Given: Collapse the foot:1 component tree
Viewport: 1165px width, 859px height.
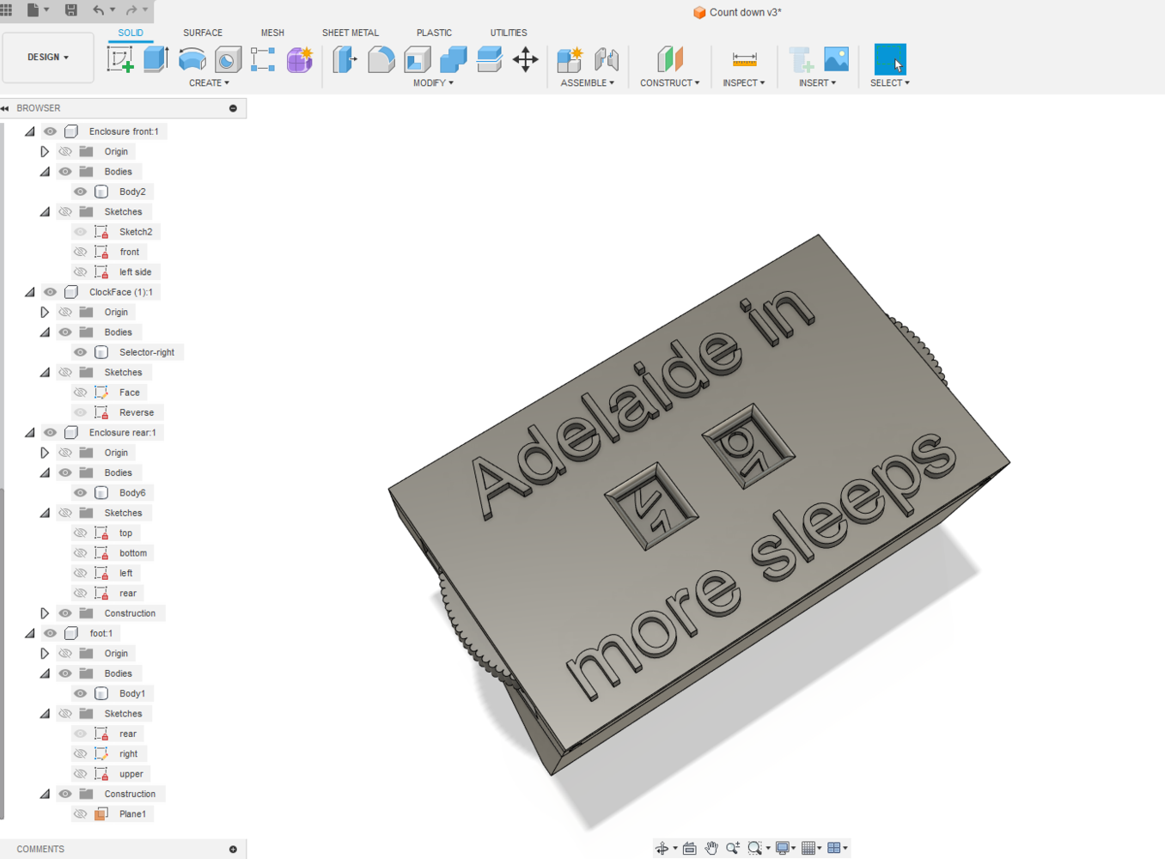Looking at the screenshot, I should (30, 634).
